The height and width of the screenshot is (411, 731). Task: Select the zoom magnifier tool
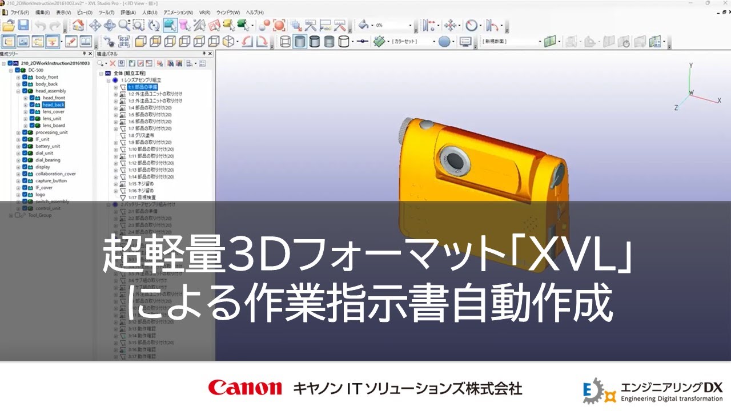[x=124, y=25]
